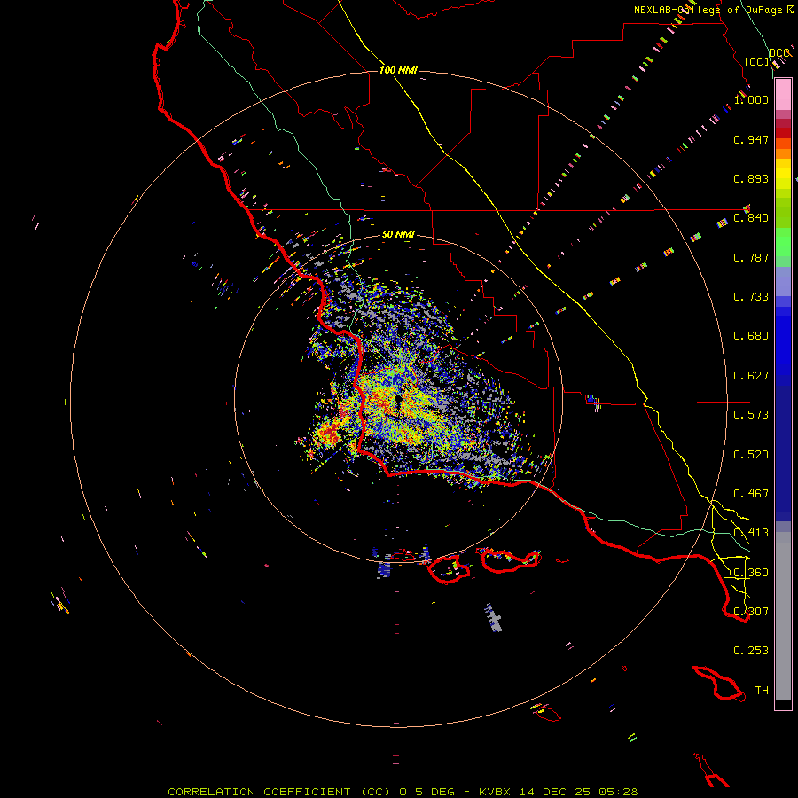Click the 0.520 legend value
The height and width of the screenshot is (798, 798).
[x=751, y=455]
